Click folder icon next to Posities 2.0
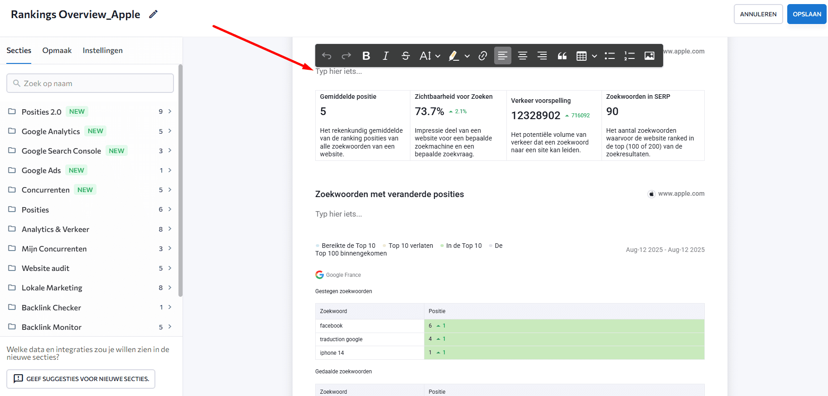828x396 pixels. [x=12, y=111]
